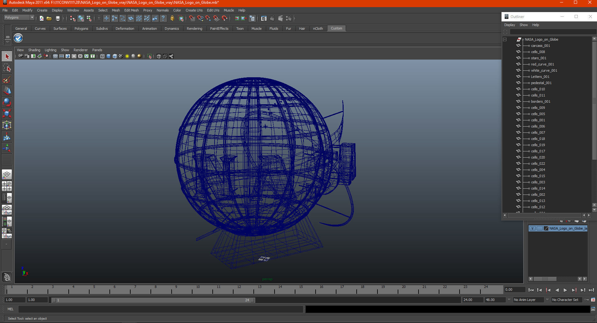Open the Polygons menu set dropdown
The height and width of the screenshot is (323, 597).
tap(19, 18)
